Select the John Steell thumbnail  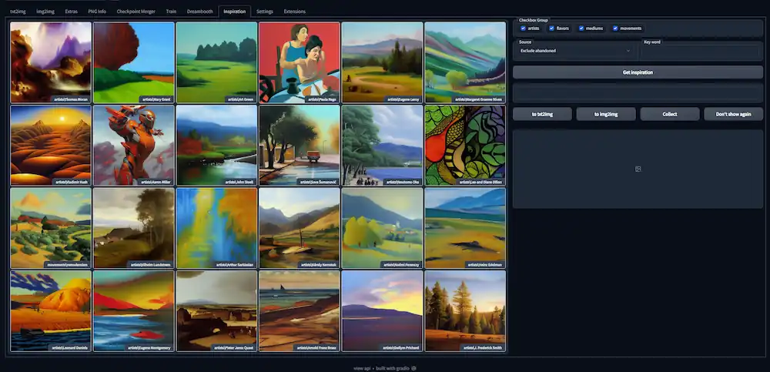tap(216, 145)
